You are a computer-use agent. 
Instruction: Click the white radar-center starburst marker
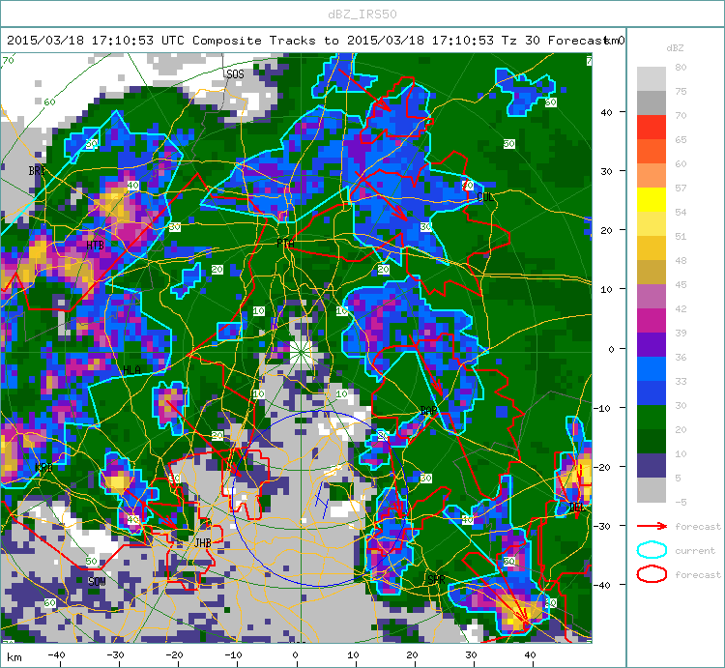(x=301, y=352)
